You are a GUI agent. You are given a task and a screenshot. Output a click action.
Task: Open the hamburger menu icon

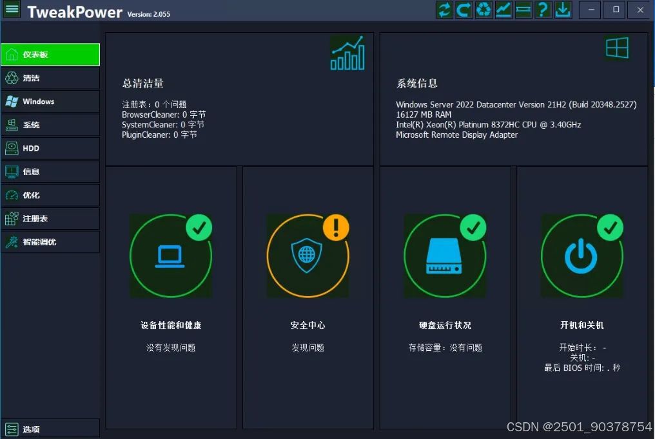(12, 9)
